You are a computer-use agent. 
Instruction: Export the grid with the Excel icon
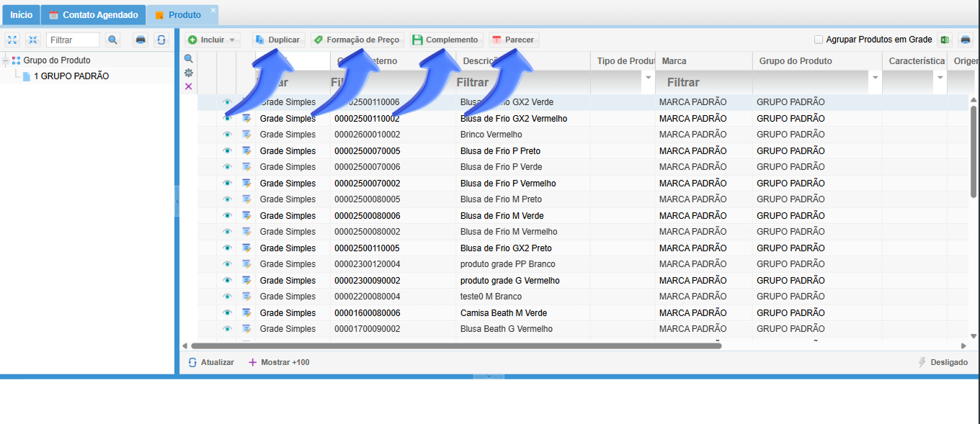coord(945,40)
